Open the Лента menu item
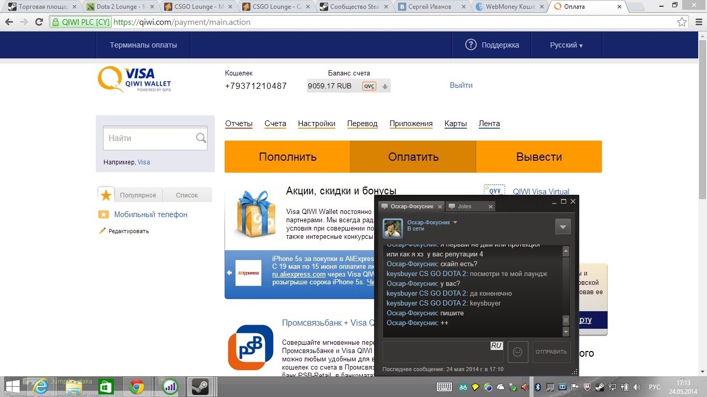707x397 pixels. coord(489,124)
